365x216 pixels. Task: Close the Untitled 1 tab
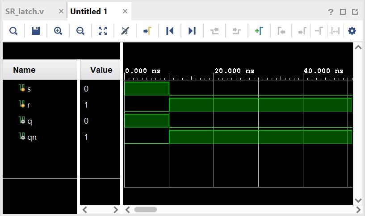[125, 12]
